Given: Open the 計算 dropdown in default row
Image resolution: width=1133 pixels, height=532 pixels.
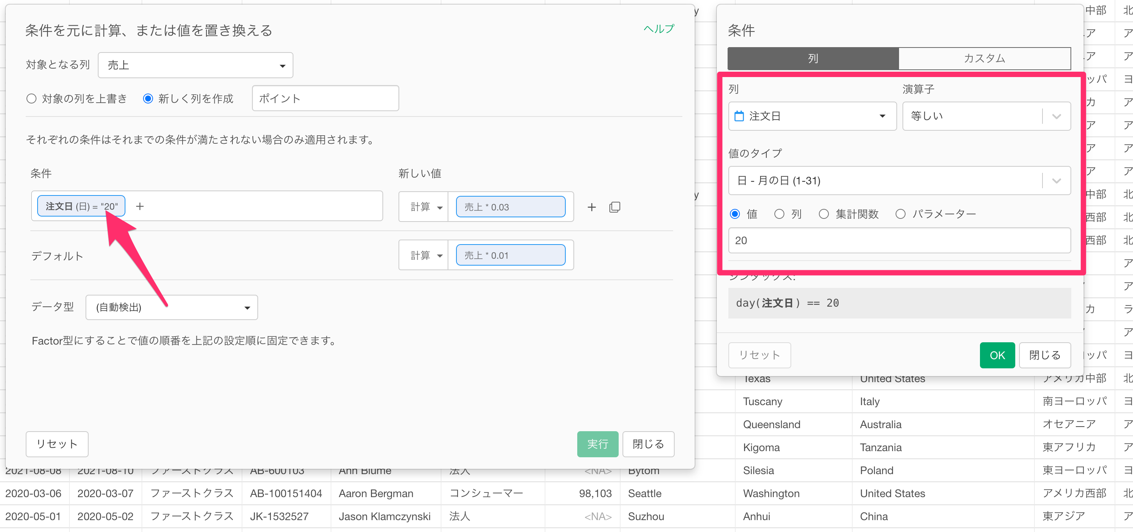Looking at the screenshot, I should point(423,255).
